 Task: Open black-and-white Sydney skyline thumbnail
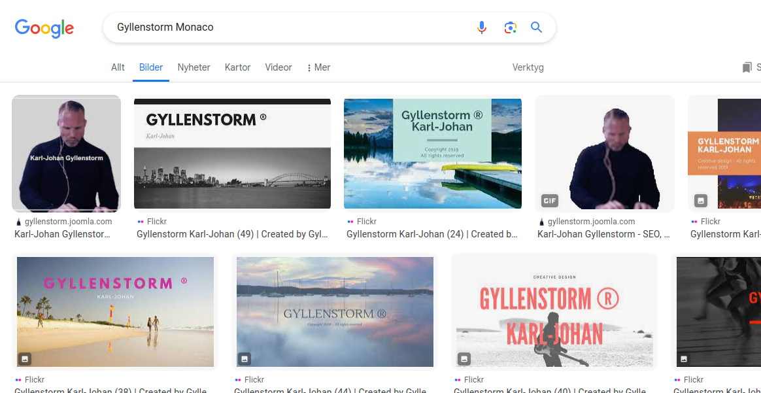[x=233, y=154]
